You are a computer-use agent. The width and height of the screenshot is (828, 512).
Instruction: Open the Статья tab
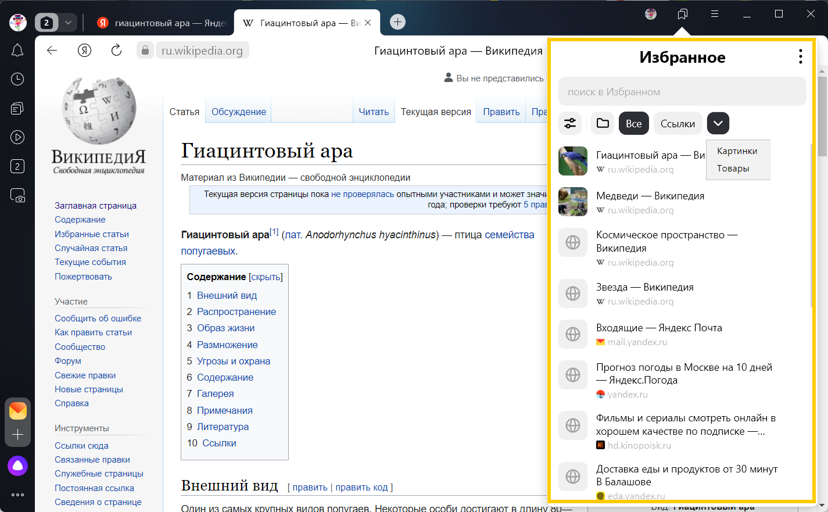tap(184, 112)
